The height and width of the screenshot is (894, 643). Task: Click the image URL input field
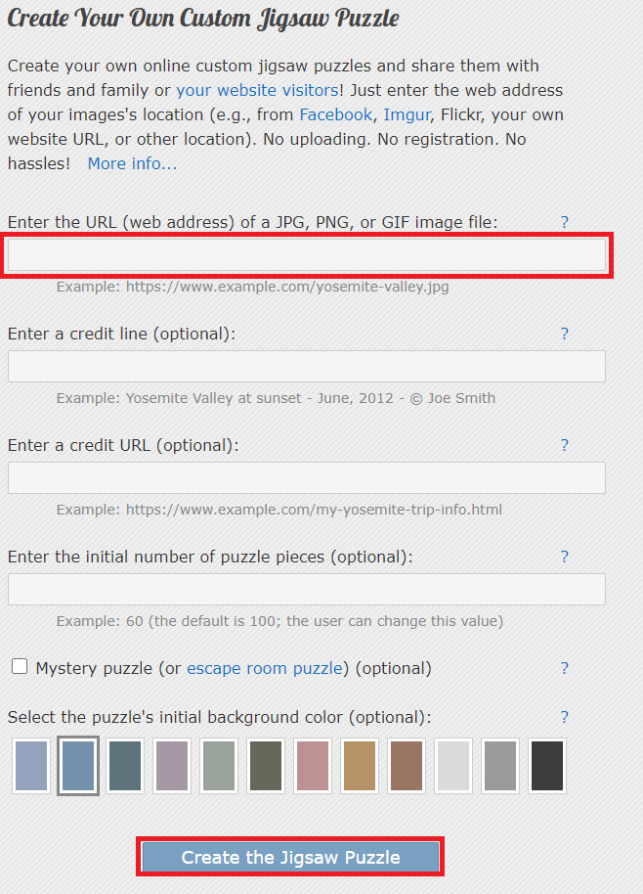307,255
